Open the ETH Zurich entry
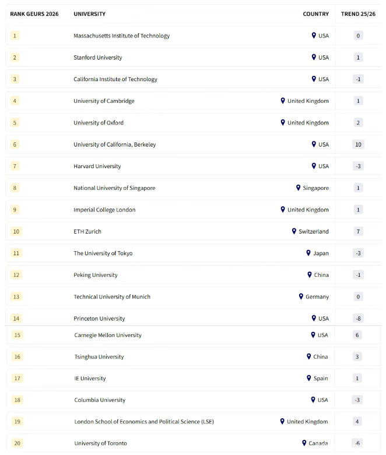 point(87,231)
